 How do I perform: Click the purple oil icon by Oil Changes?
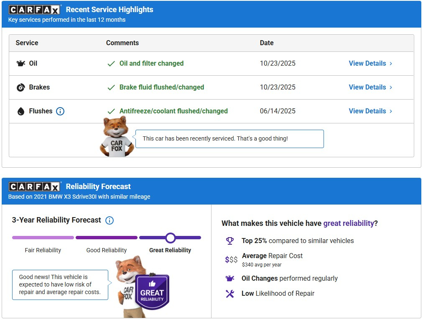point(229,279)
